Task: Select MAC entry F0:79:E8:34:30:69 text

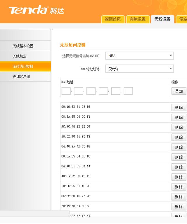Action: pyautogui.click(x=76, y=206)
